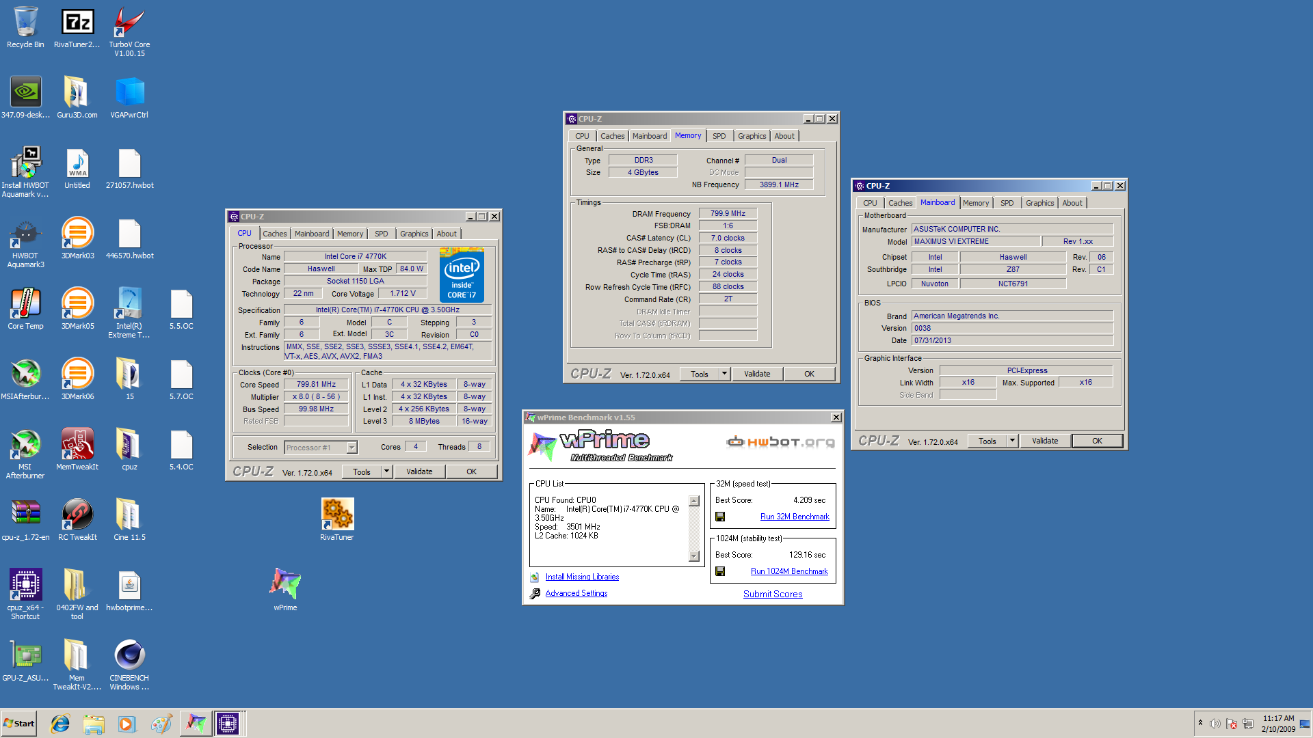1313x738 pixels.
Task: Open the VGAPwrCtrl desktop icon
Action: pos(129,98)
